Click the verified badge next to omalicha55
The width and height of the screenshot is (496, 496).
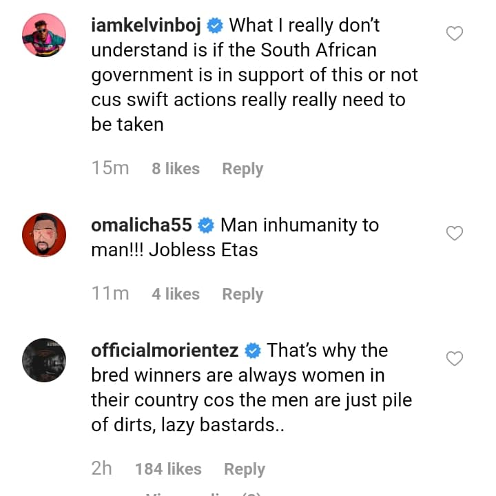coord(206,225)
